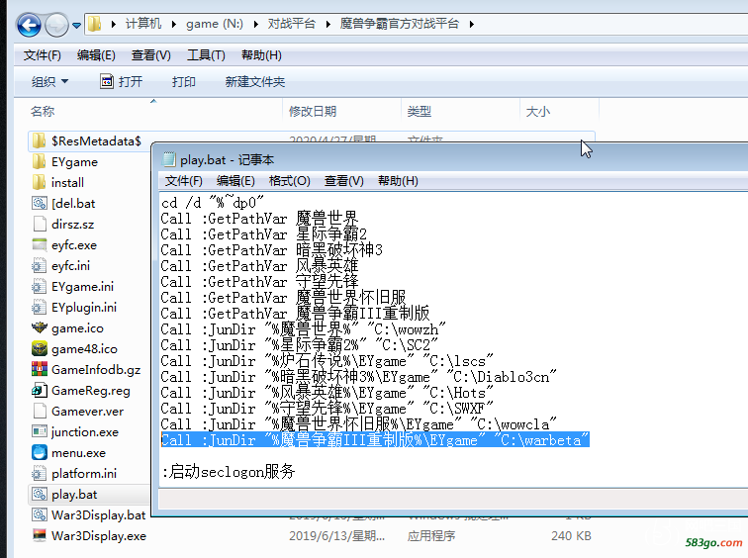Screen dimensions: 748x558
Task: Select the game48.ico icon file
Action: coord(40,348)
